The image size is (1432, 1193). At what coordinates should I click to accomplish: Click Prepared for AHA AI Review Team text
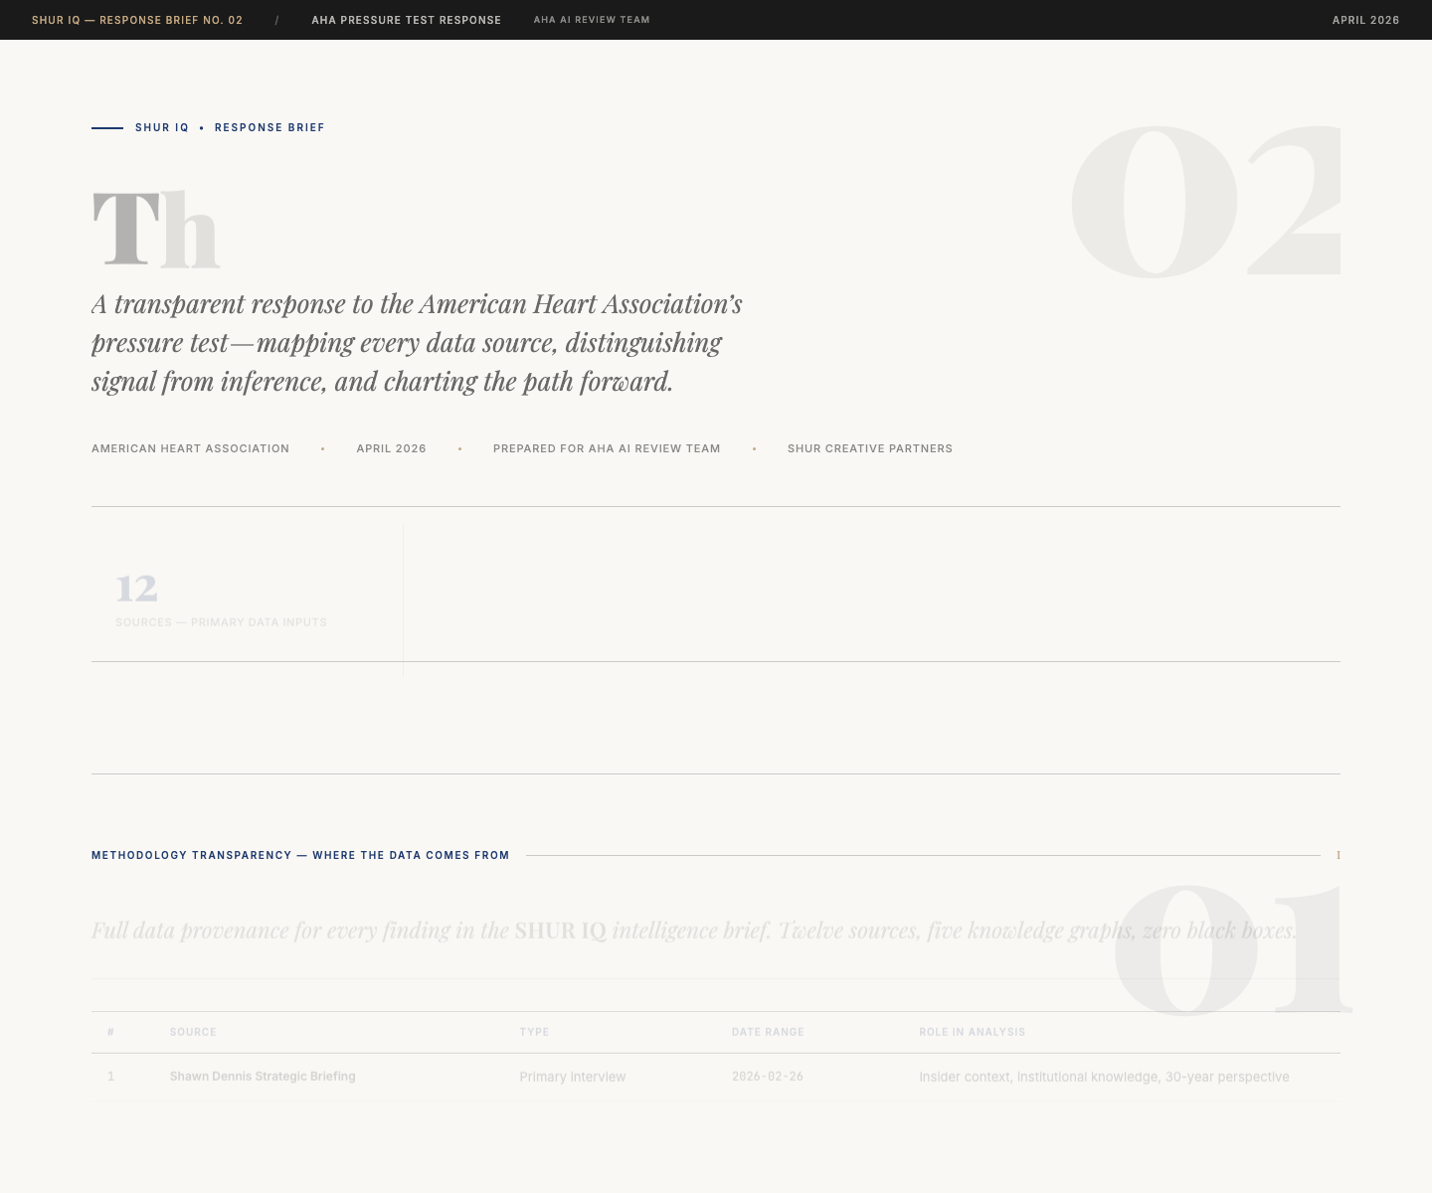pos(606,448)
